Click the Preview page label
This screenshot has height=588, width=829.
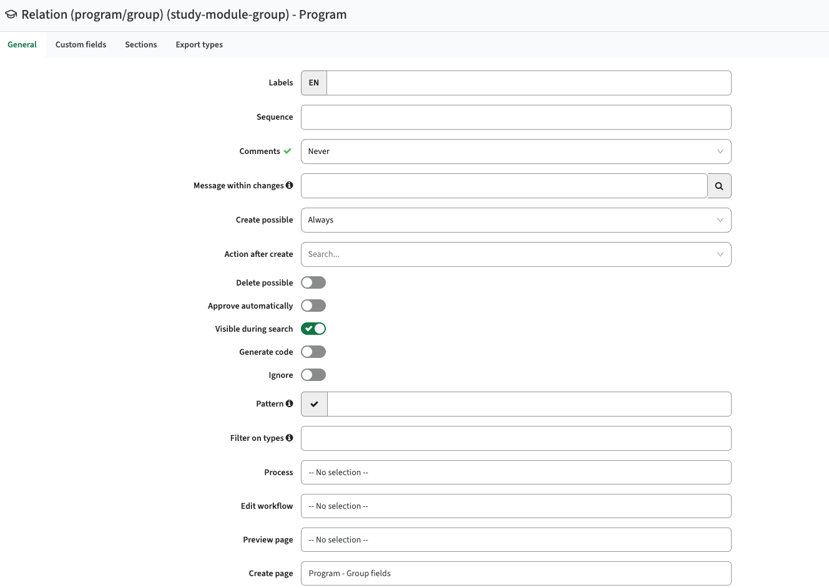point(268,539)
